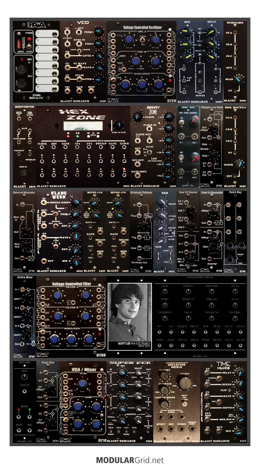Flip the AC/DC switch on Klang Werk

[55, 213]
